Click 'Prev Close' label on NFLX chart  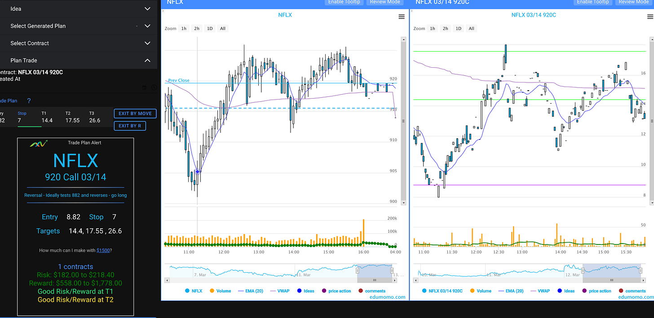pyautogui.click(x=179, y=81)
